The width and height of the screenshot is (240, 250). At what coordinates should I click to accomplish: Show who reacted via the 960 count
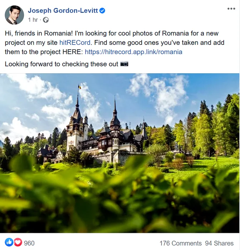(29, 243)
